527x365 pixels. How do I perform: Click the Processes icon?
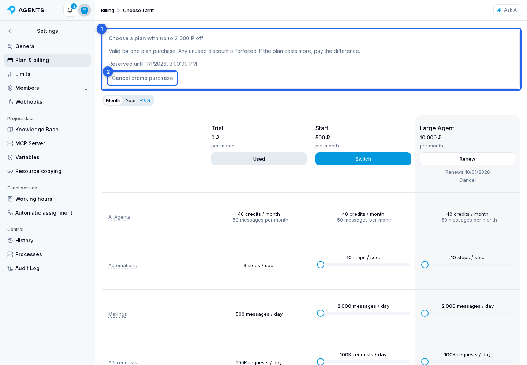10,254
